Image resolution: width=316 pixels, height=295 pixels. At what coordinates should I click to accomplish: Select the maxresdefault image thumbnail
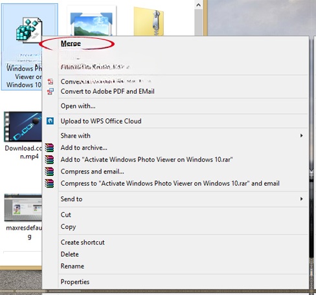click(23, 208)
